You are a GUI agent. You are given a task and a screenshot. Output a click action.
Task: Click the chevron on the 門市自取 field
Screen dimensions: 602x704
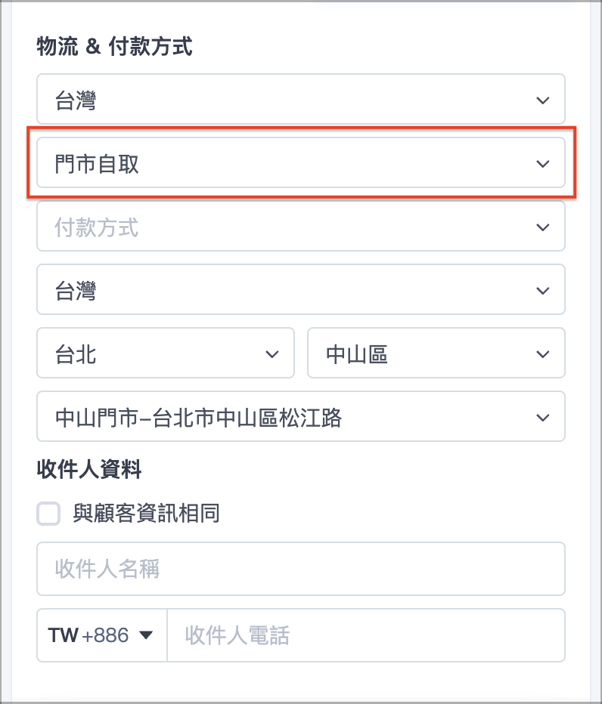click(x=543, y=163)
